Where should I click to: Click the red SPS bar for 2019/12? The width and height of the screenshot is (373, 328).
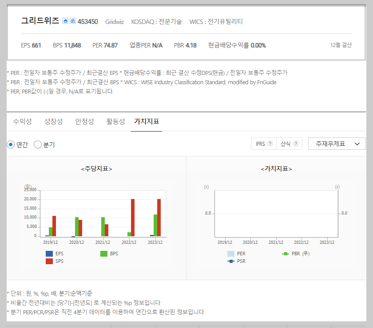pyautogui.click(x=54, y=226)
